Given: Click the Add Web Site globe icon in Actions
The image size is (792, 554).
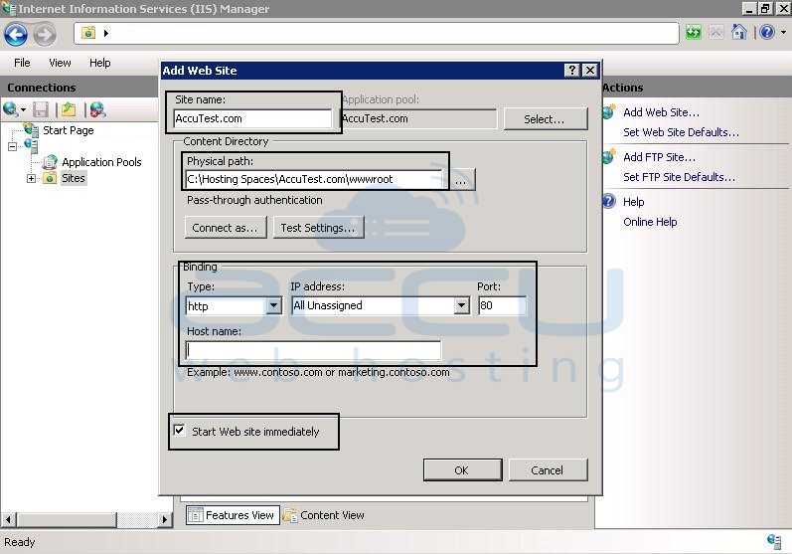Looking at the screenshot, I should pos(609,111).
